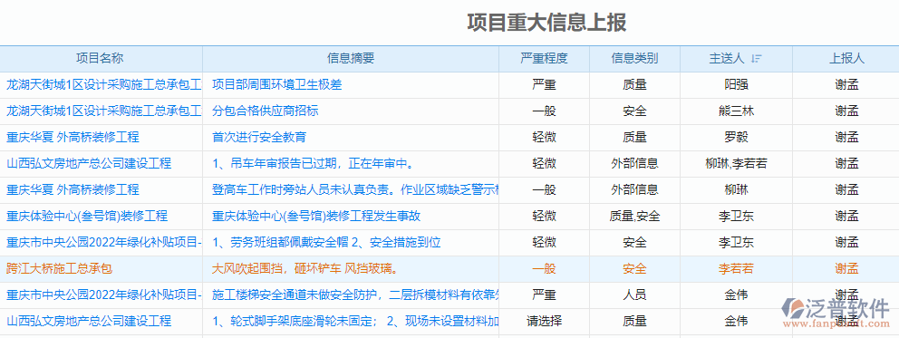Click the 严重程度 column header

pos(544,58)
